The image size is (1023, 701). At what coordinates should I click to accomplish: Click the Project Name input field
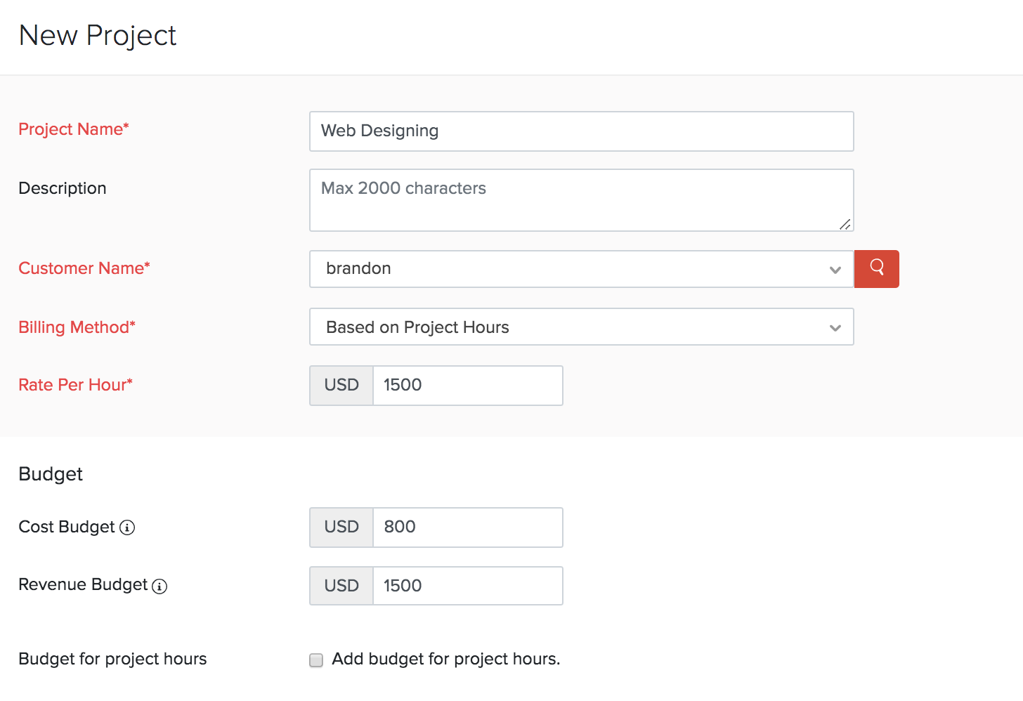coord(581,131)
